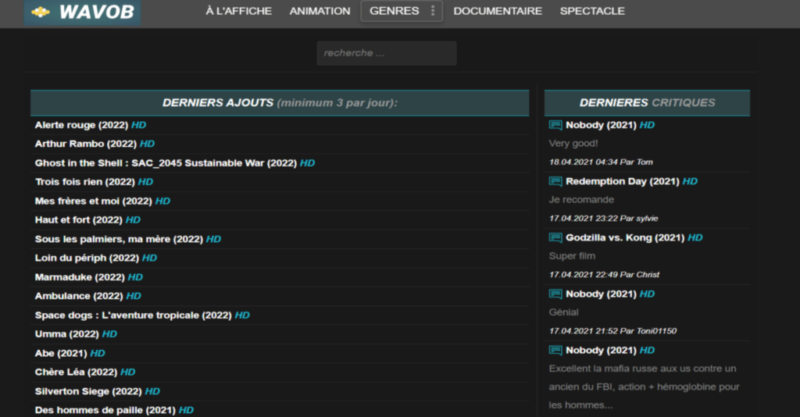Click the WAVOB logo icon

(40, 12)
